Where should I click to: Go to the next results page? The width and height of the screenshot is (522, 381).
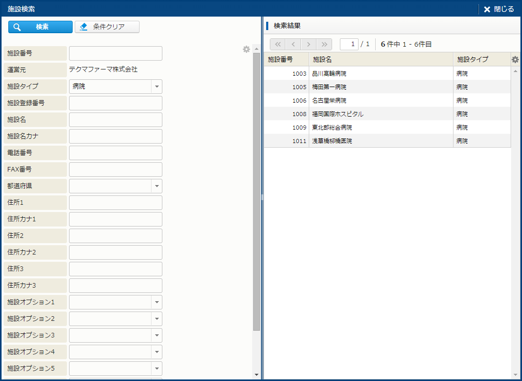[309, 45]
